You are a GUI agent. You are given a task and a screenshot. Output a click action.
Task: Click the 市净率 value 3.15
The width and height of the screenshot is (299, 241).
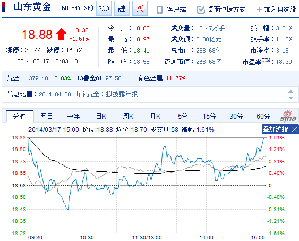[x=282, y=51]
